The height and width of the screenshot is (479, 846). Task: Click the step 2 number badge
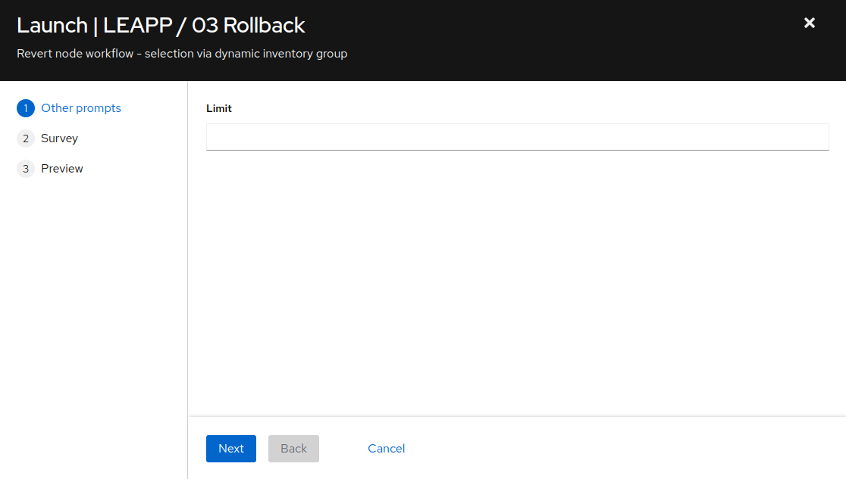point(25,138)
